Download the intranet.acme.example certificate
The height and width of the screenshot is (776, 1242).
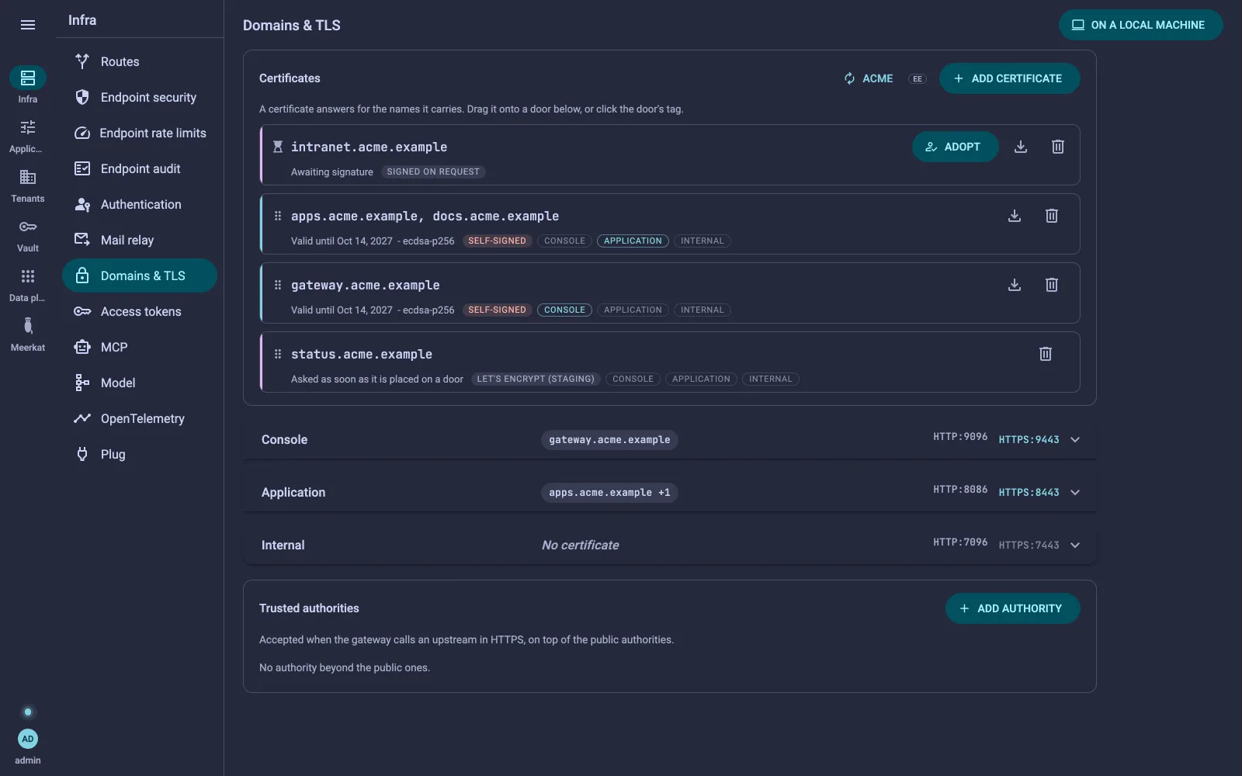point(1021,147)
